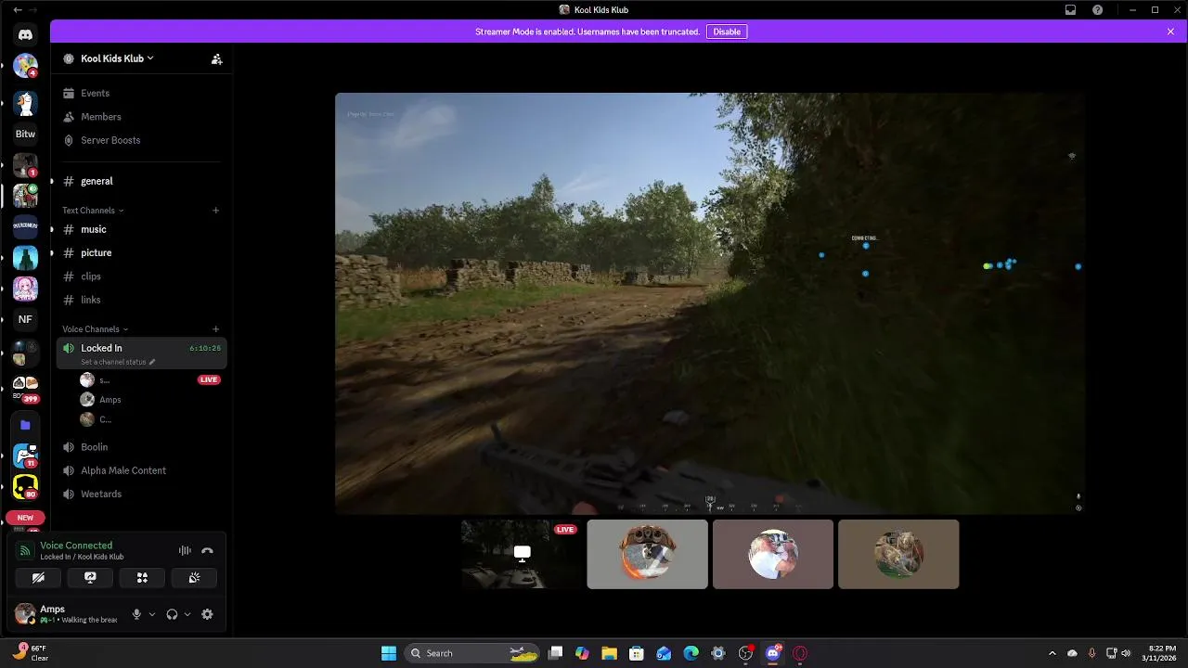The image size is (1188, 668).
Task: Select the Locked In voice channel
Action: [x=141, y=353]
